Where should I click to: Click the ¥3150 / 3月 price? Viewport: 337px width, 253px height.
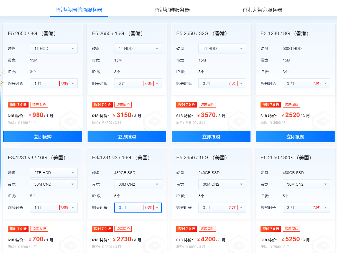tap(127, 115)
